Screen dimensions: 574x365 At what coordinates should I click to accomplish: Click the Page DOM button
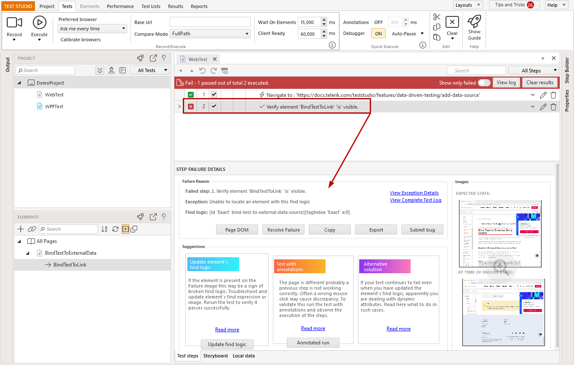237,229
